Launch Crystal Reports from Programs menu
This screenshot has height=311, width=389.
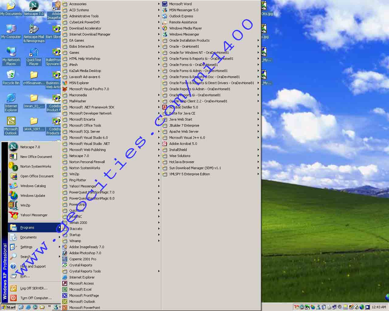111,265
